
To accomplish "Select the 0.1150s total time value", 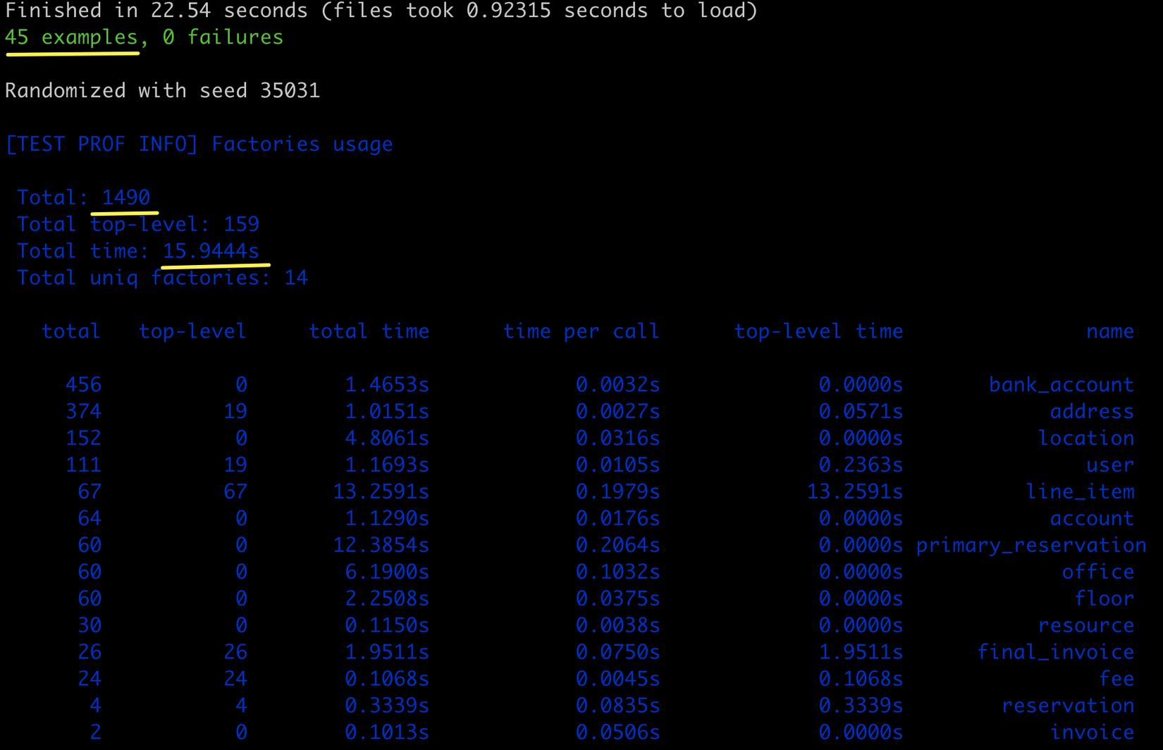I will click(387, 627).
